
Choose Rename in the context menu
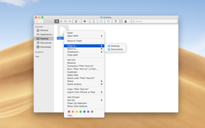tap(84, 63)
